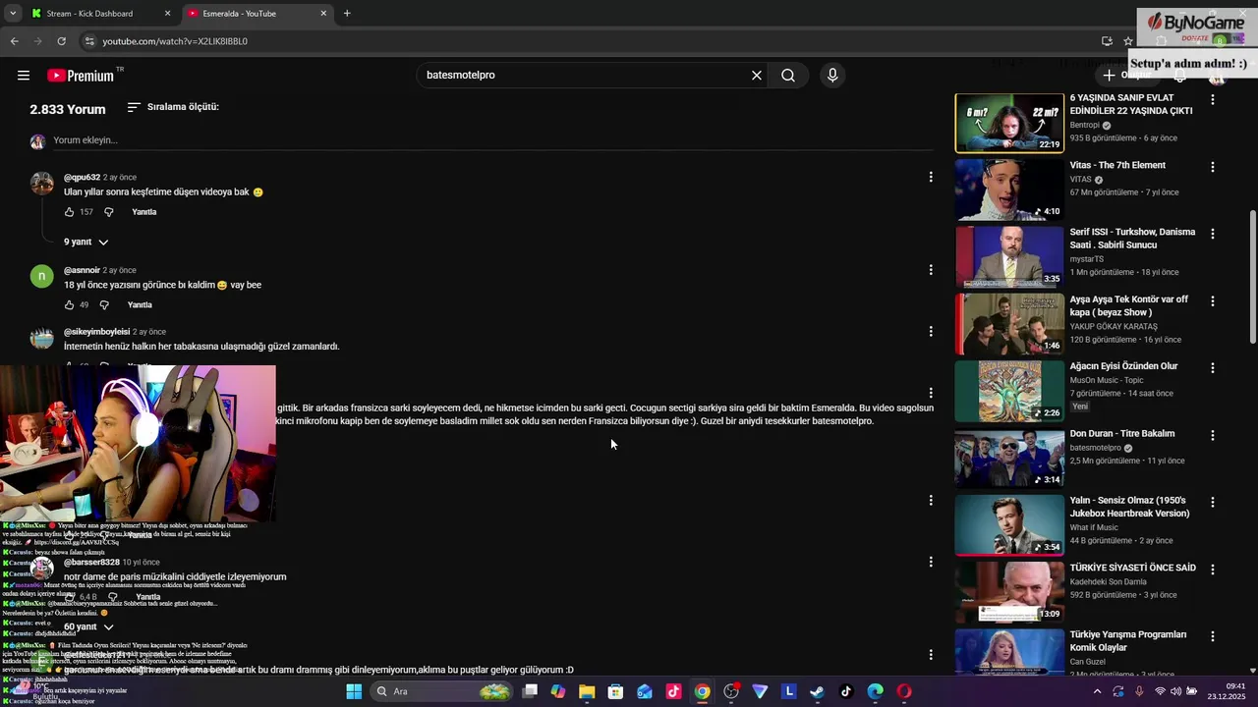Open a new browser tab
The image size is (1258, 707).
347,14
